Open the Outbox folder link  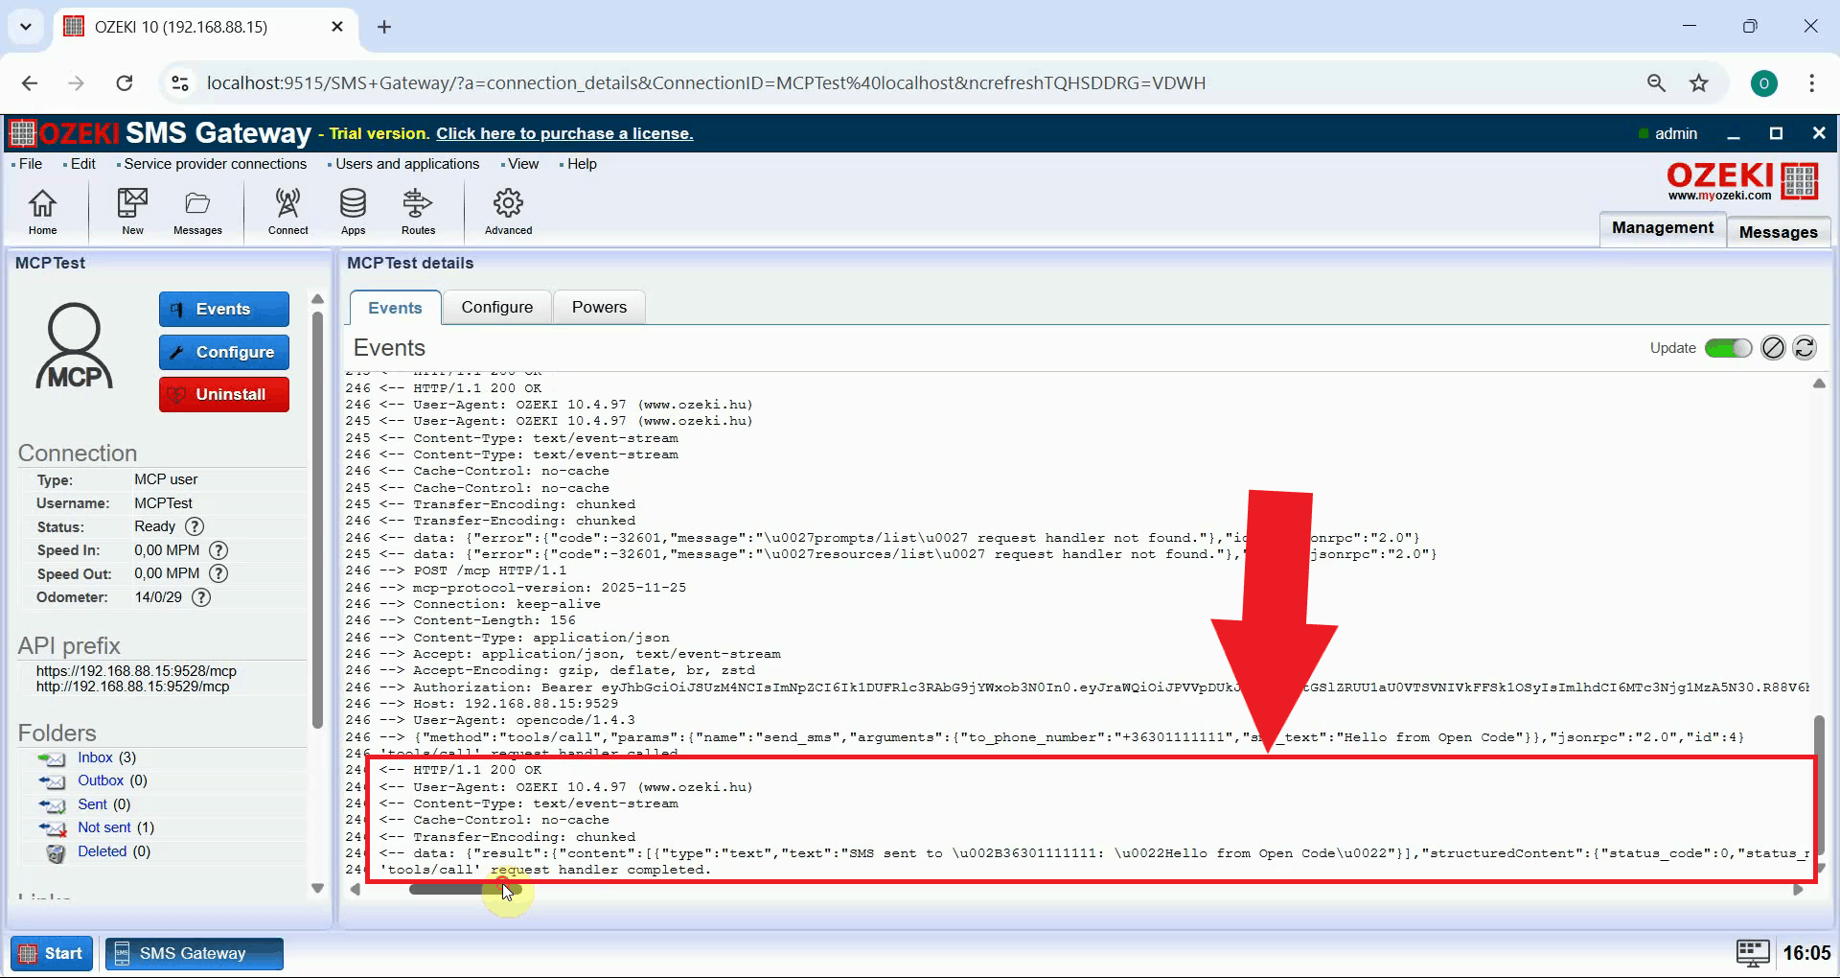101,780
